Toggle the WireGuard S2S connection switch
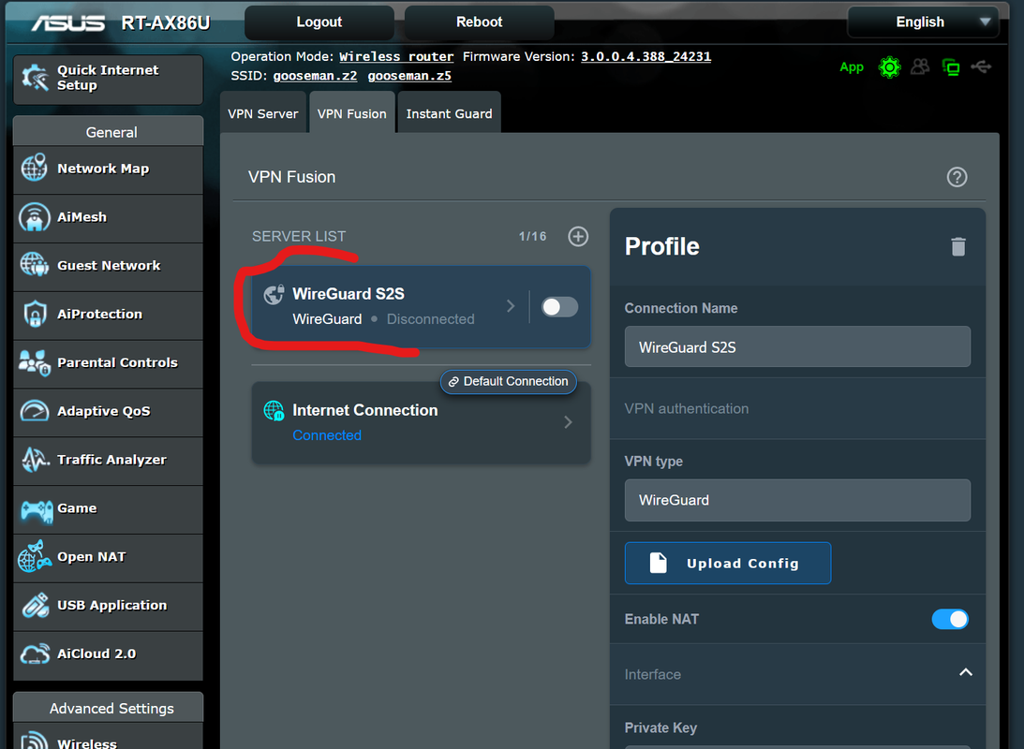Image resolution: width=1024 pixels, height=749 pixels. click(x=559, y=307)
